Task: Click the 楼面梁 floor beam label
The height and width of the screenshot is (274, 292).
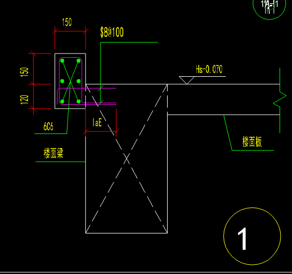Action: [x=54, y=153]
